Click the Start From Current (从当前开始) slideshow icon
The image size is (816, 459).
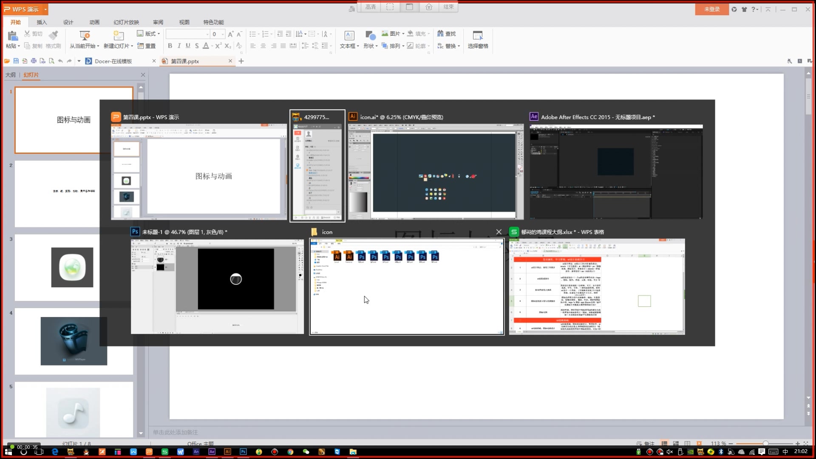click(x=85, y=36)
